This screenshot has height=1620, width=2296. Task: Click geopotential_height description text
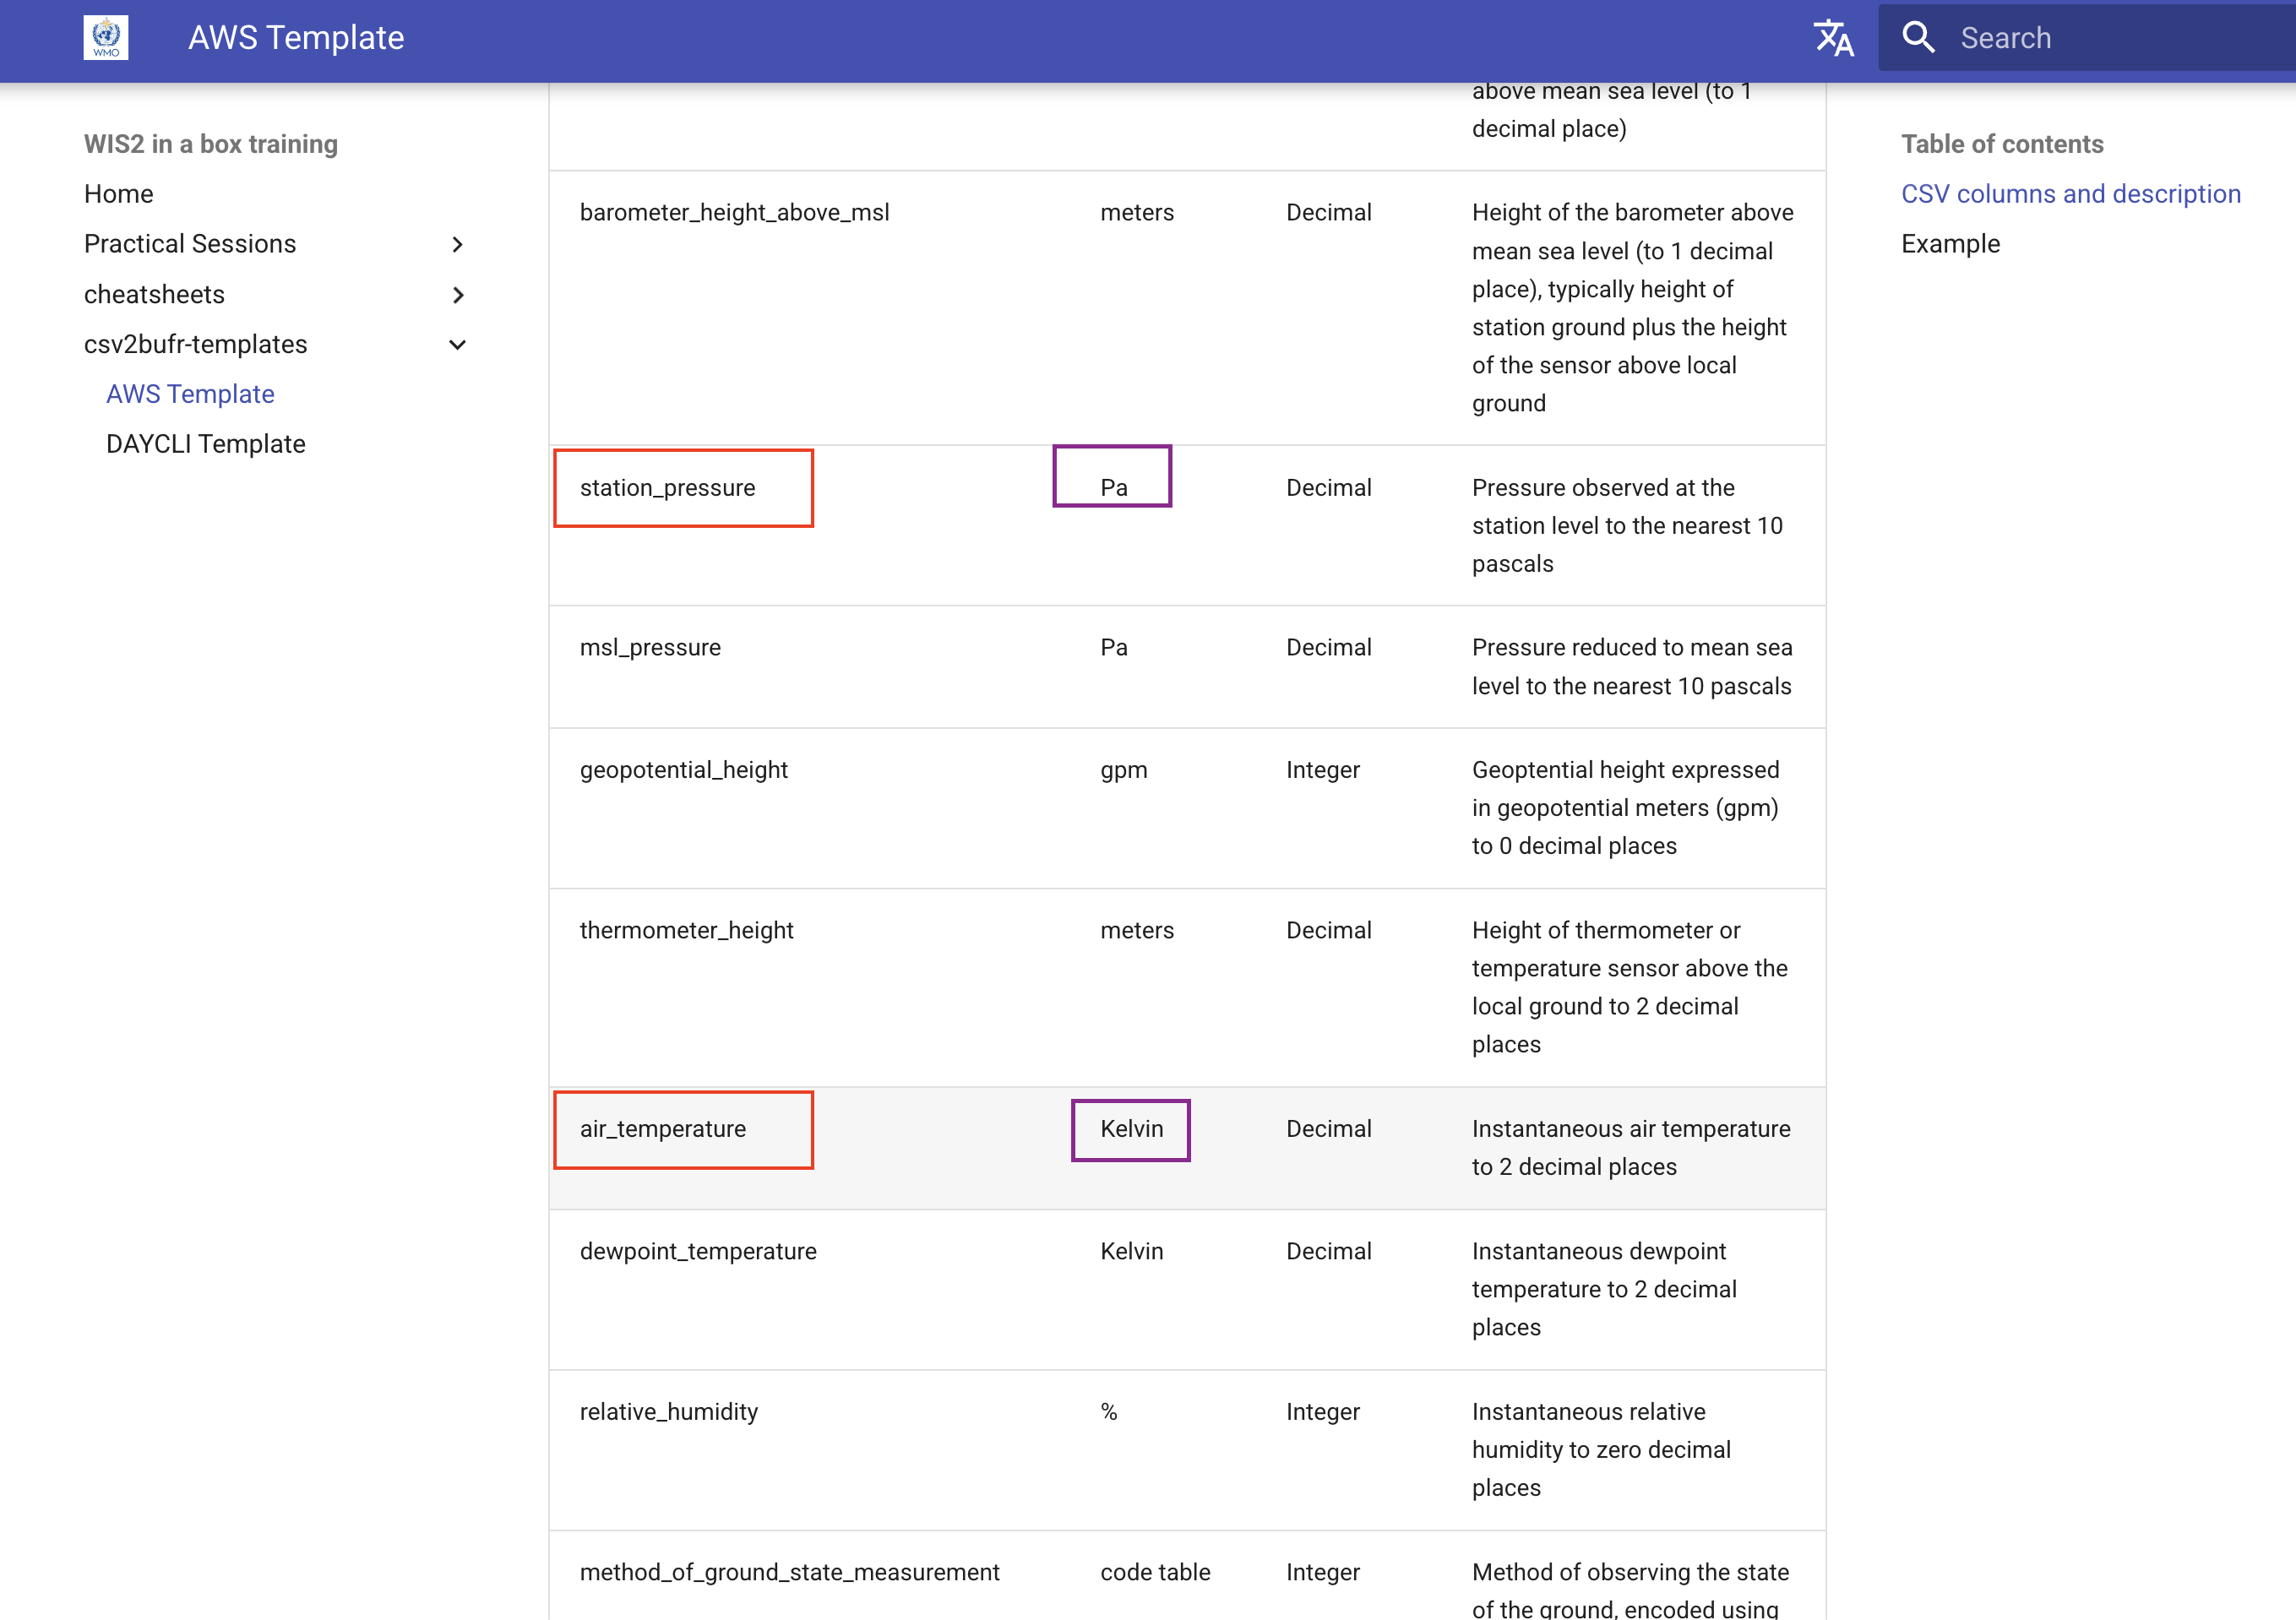coord(1626,808)
